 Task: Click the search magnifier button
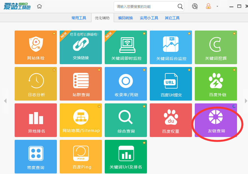click(180, 6)
